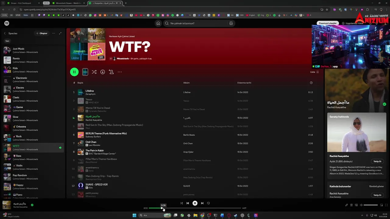The image size is (390, 219).
Task: Pause playback in the bottom player
Action: pos(195,203)
